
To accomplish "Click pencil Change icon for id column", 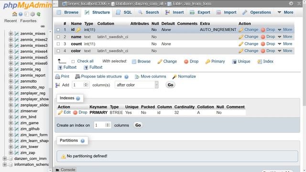I will (241, 30).
